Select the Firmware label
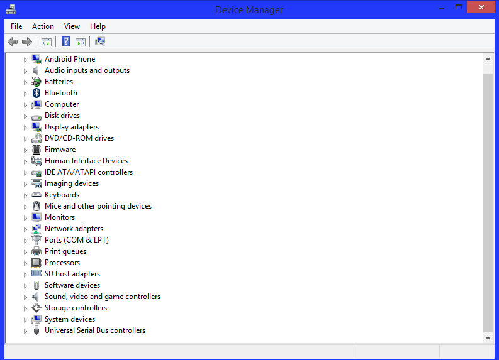 60,150
